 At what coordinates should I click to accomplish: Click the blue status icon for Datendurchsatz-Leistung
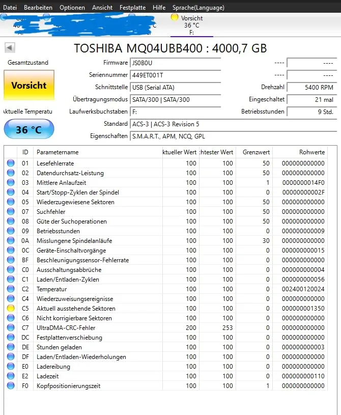(11, 173)
